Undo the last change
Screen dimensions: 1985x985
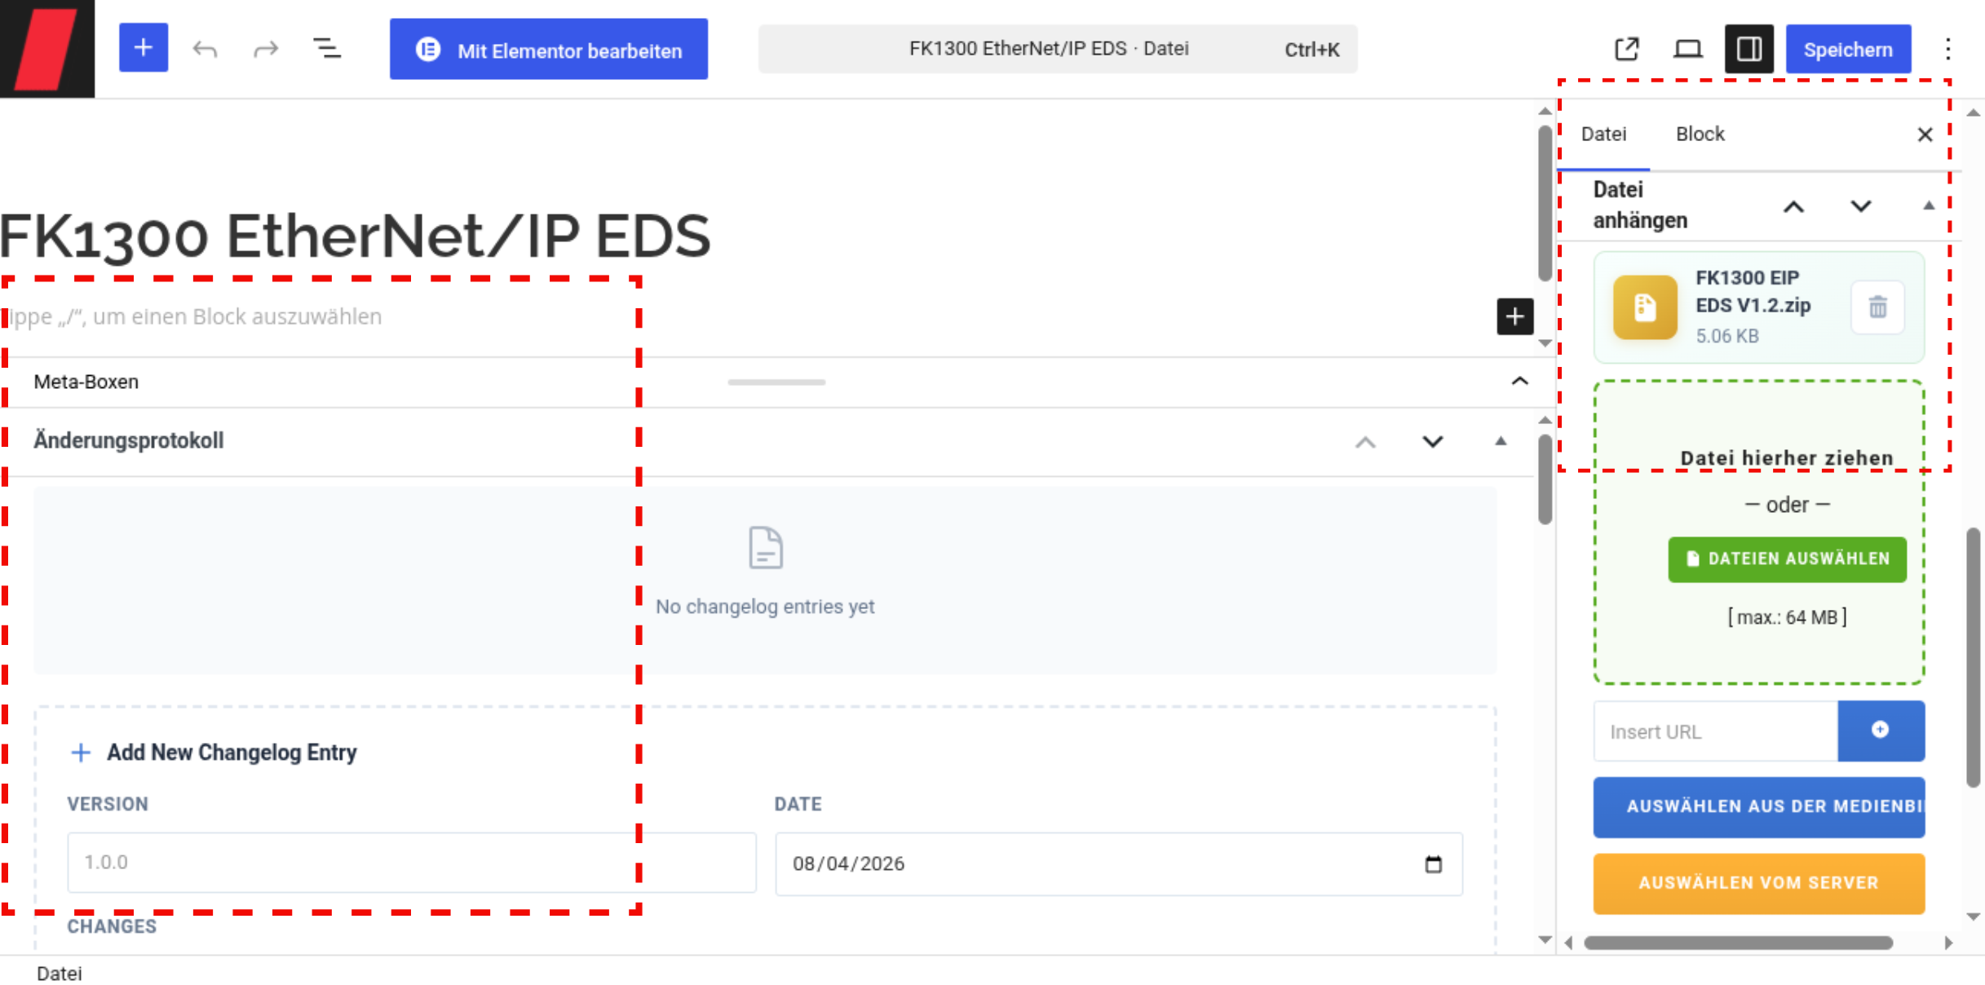pyautogui.click(x=205, y=49)
